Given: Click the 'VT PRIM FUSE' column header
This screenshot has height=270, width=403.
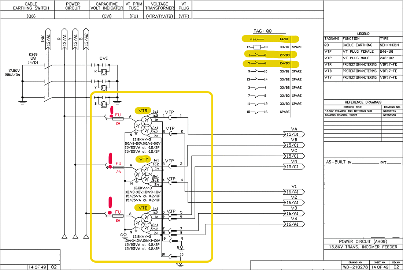Looking at the screenshot, I should pos(134,6).
